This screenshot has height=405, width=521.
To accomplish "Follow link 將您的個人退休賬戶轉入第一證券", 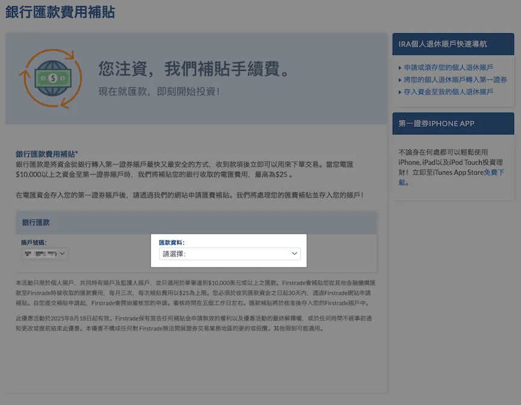I will [x=455, y=79].
